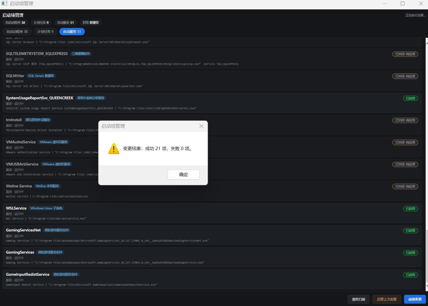
Task: Toggle VMUSBArbService status badge
Action: pos(405,164)
